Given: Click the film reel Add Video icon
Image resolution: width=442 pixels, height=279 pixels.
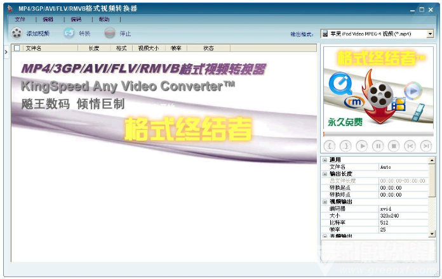Looking at the screenshot, I should (x=17, y=33).
